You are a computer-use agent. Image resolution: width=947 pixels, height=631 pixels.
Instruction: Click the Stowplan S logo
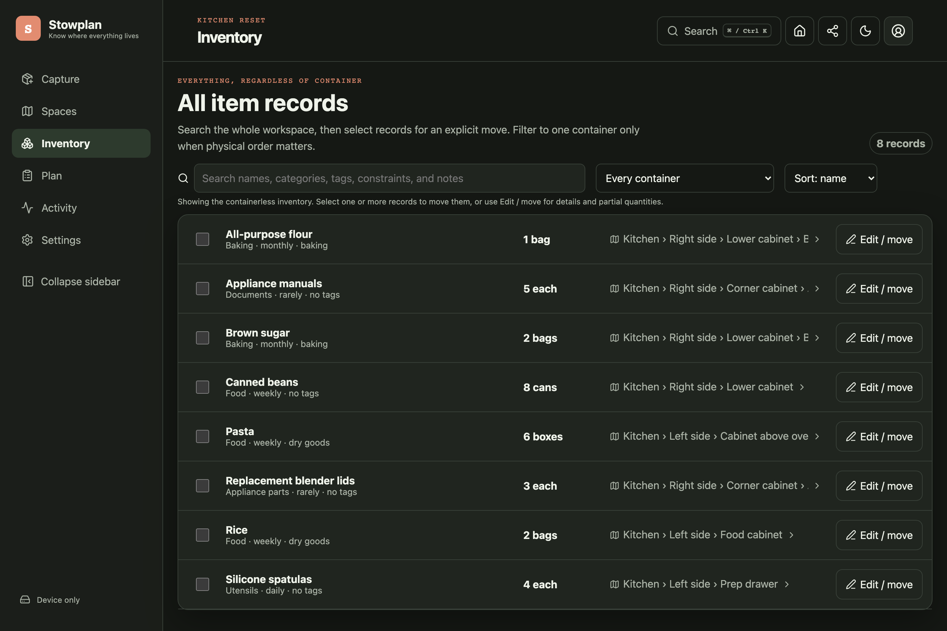(28, 28)
